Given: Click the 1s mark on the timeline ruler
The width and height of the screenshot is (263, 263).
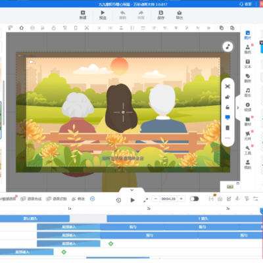Looking at the screenshot, I should [x=70, y=208].
